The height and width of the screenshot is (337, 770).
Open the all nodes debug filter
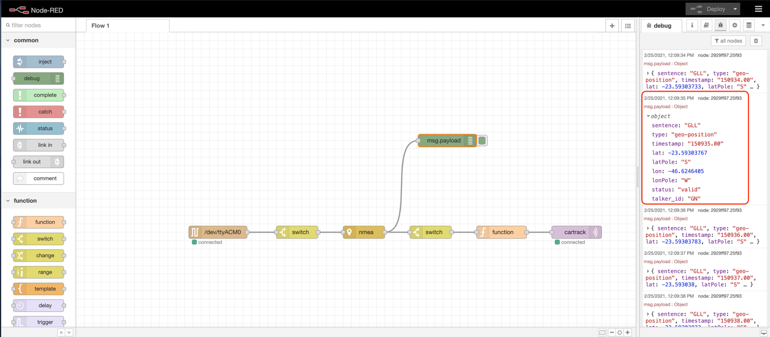(729, 41)
